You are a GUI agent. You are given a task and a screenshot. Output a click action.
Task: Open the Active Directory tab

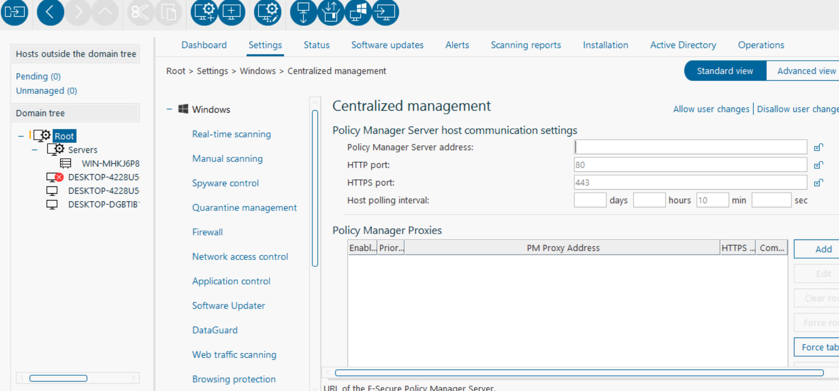[683, 45]
